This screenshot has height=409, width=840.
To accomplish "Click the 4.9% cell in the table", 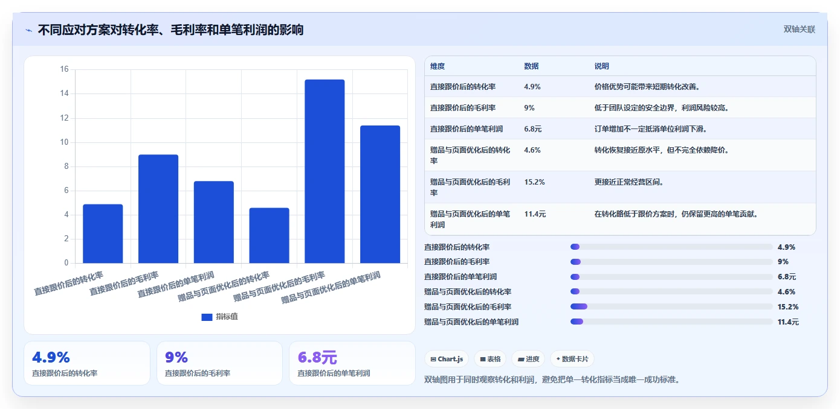I will coord(532,87).
